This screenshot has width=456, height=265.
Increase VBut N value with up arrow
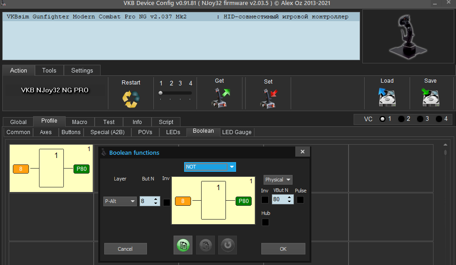289,197
